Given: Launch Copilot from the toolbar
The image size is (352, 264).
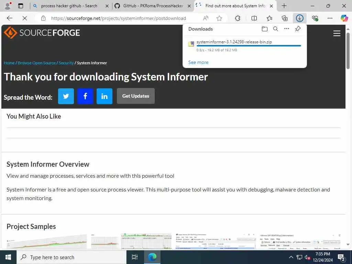Looking at the screenshot, I should (x=344, y=18).
